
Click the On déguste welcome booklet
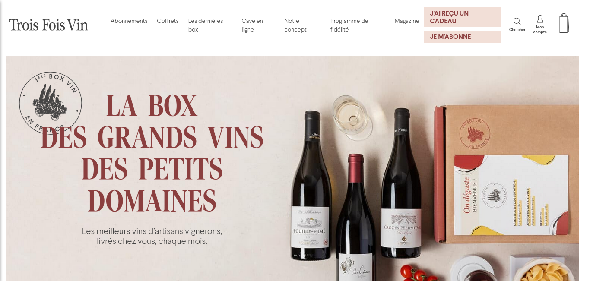click(x=511, y=196)
